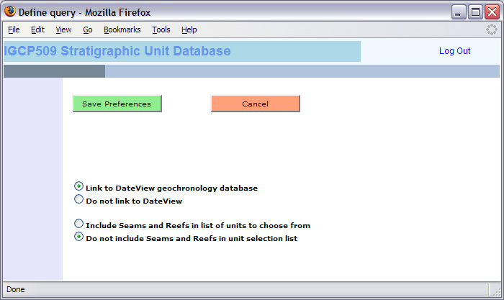Image resolution: width=504 pixels, height=300 pixels.
Task: Select Link to DateView geochronology database
Action: (78, 186)
